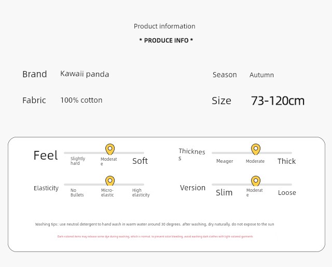Choose the Slim version label
332x267 pixels.
[224, 192]
